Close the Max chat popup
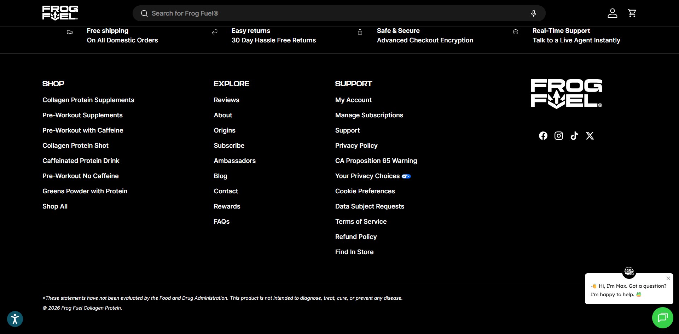The image size is (679, 334). click(668, 278)
